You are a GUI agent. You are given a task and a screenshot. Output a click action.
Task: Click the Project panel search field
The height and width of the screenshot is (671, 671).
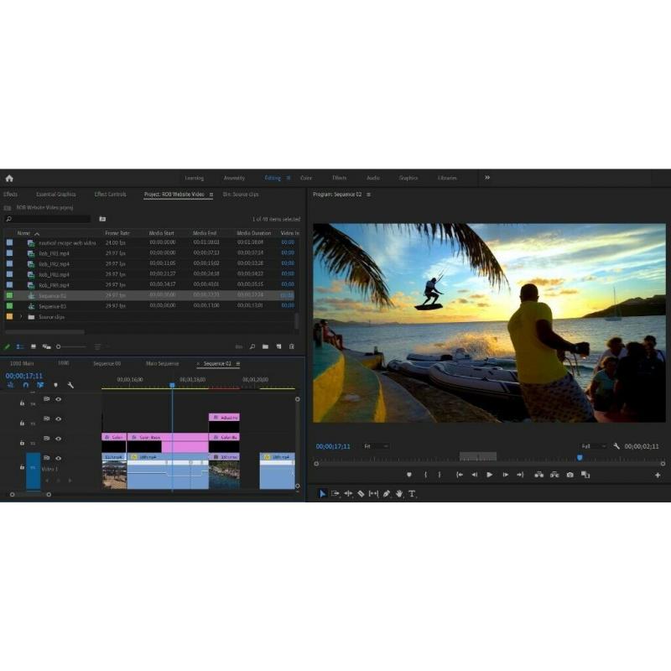coord(48,219)
